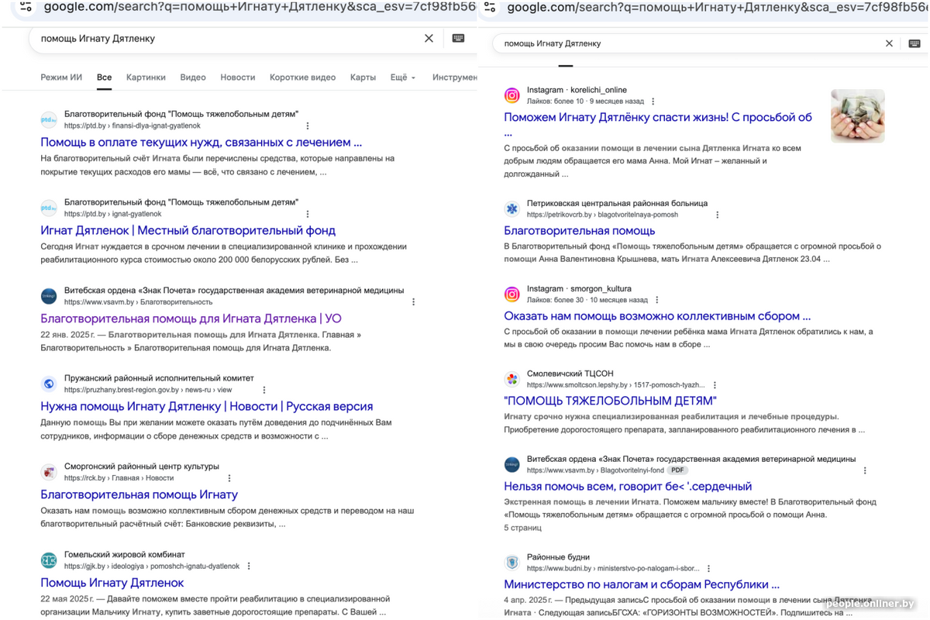
Task: Open Инструменты search tools
Action: [x=454, y=77]
